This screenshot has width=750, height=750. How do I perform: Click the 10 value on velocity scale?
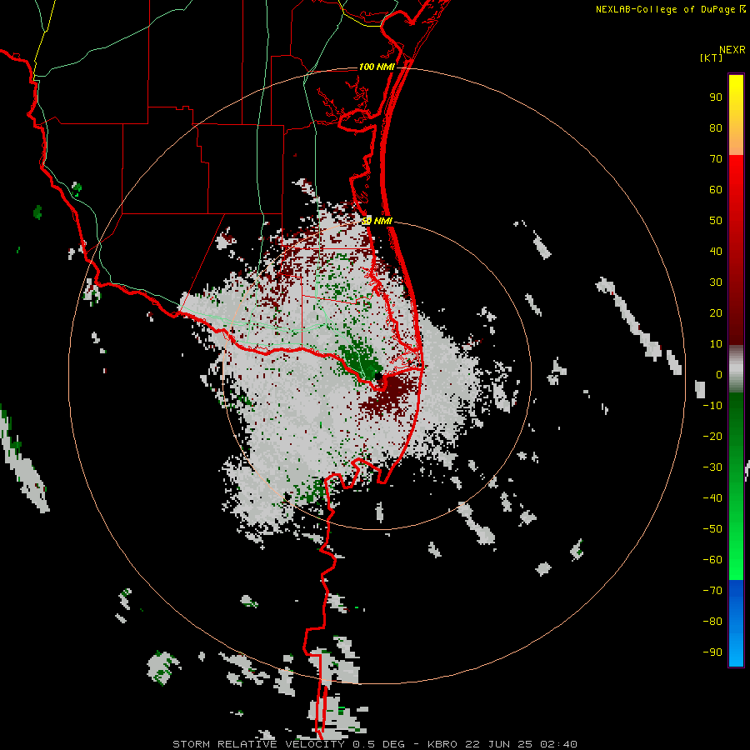click(716, 344)
